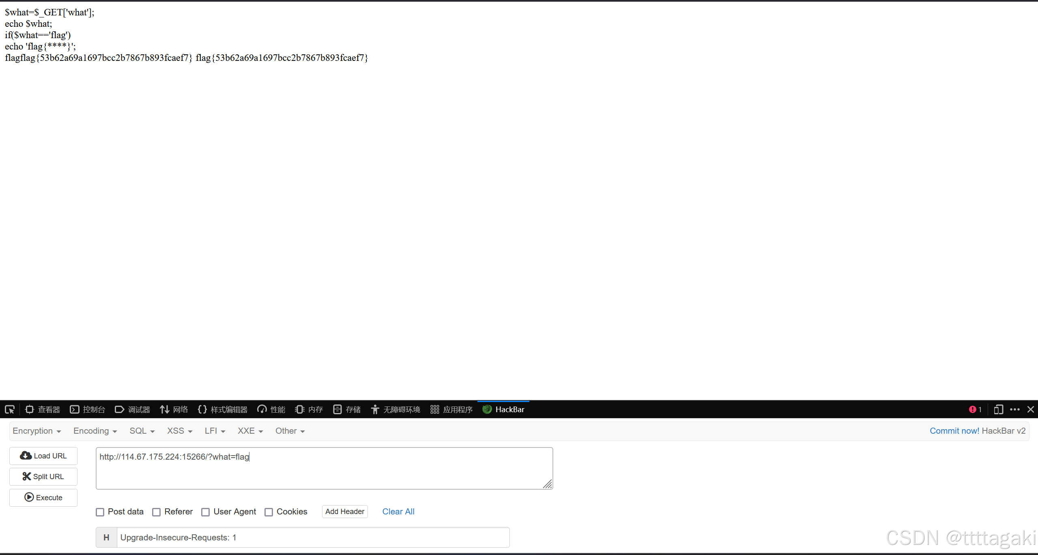The width and height of the screenshot is (1038, 555).
Task: Click the Upgrade-Insecure-Requests header field
Action: click(x=312, y=537)
